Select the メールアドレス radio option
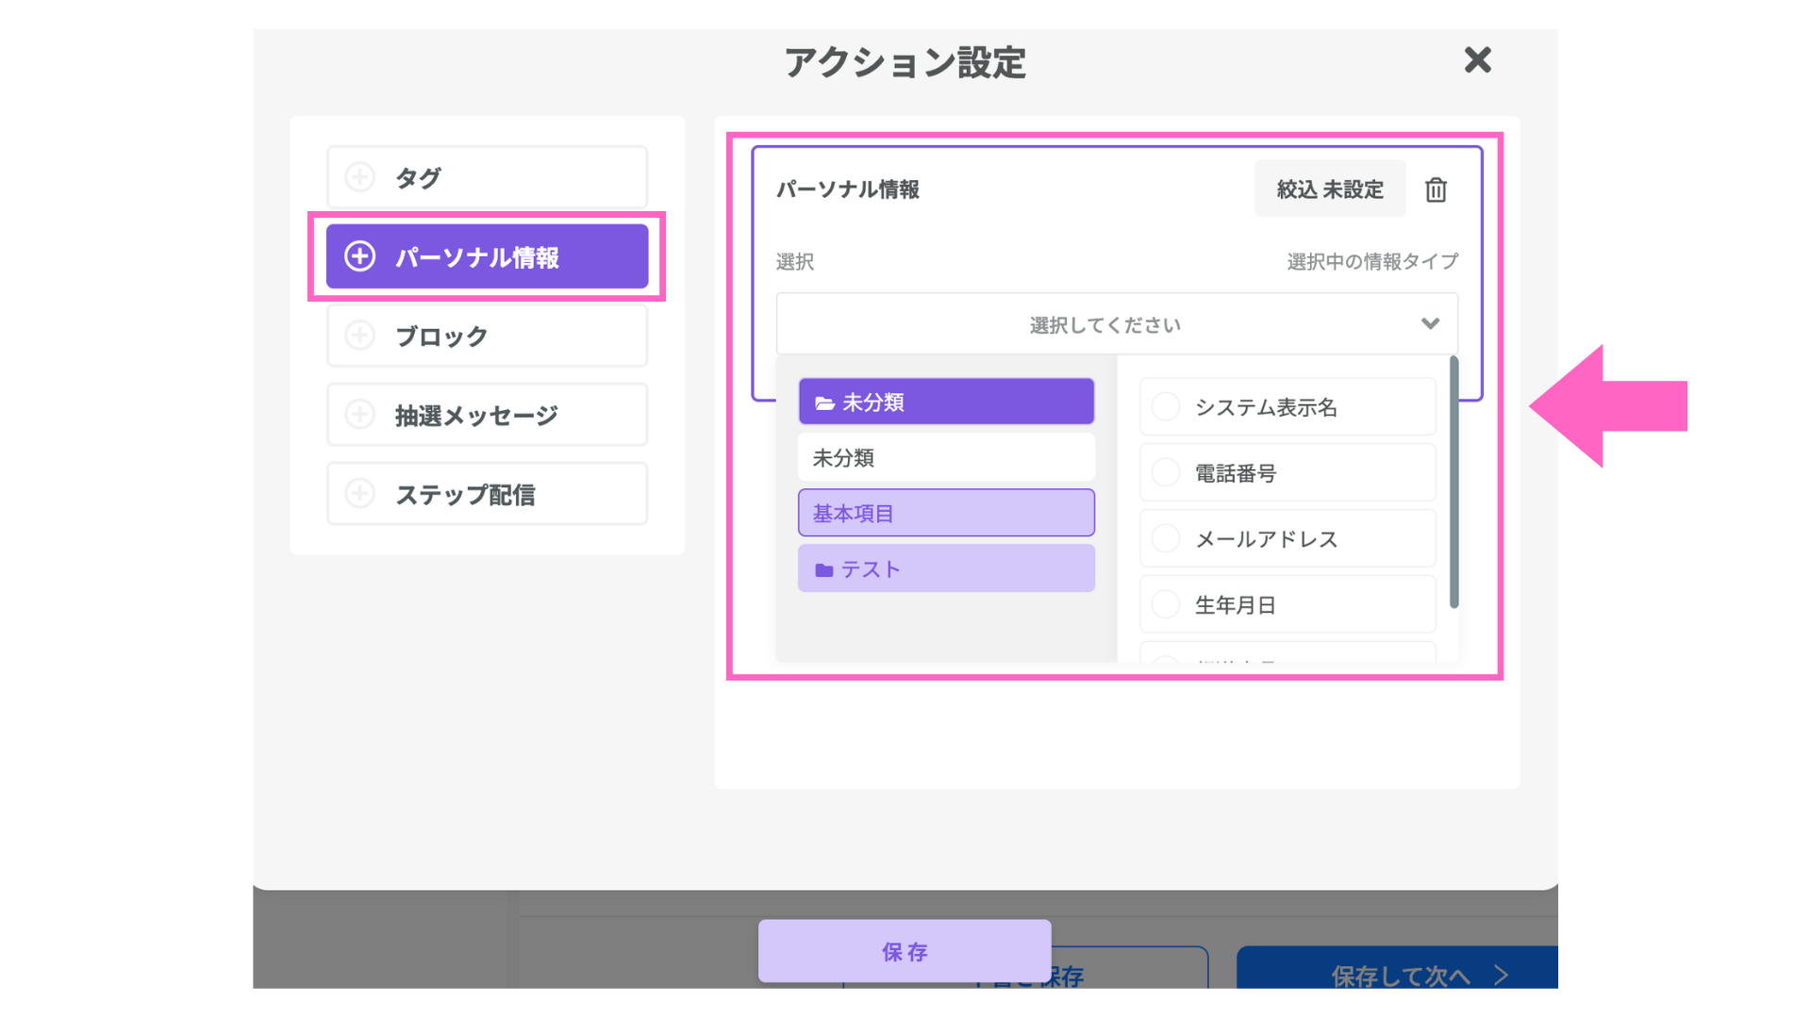This screenshot has width=1811, height=1018. pyautogui.click(x=1166, y=539)
